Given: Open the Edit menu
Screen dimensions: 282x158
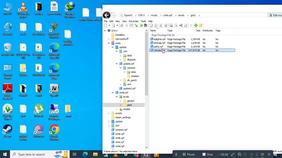Looking at the screenshot, I should pyautogui.click(x=111, y=21).
